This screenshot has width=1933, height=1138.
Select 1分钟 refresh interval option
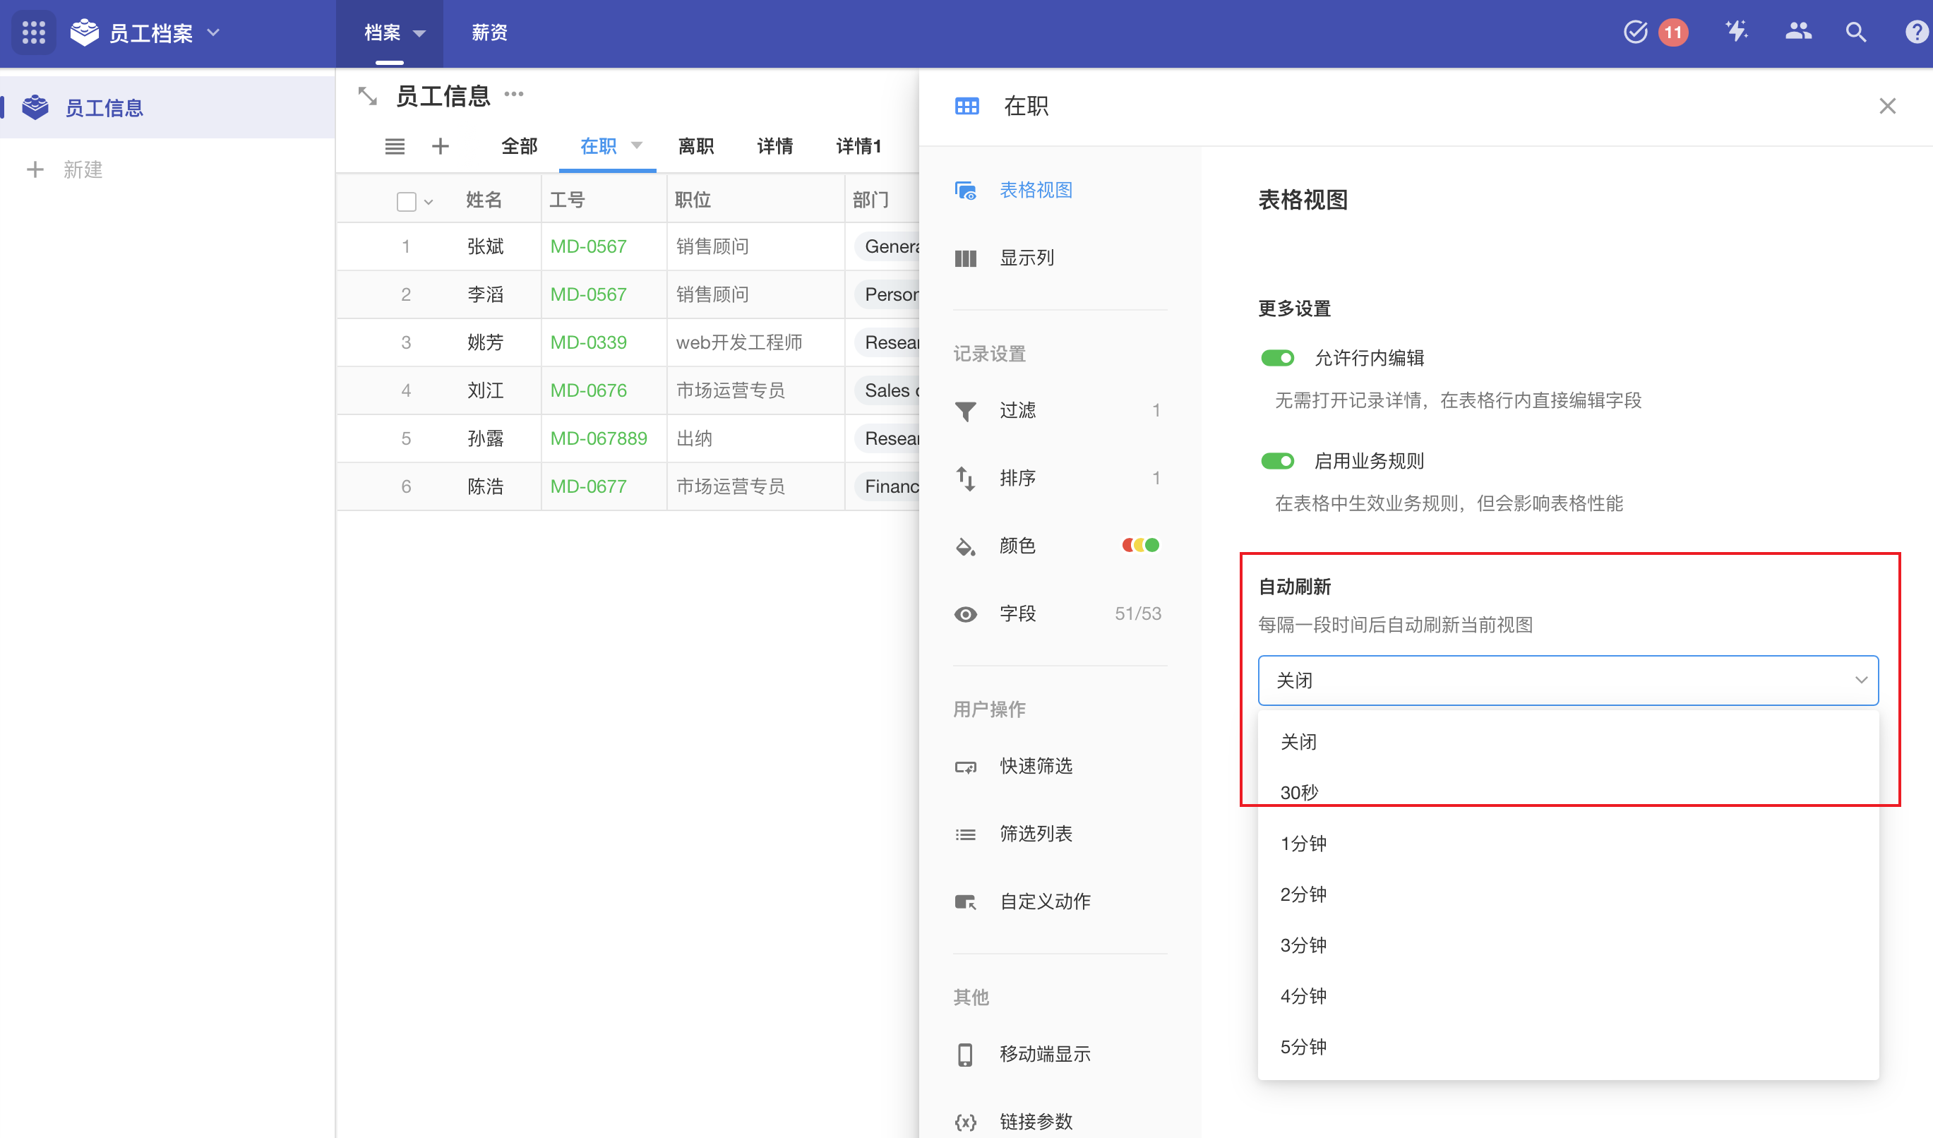click(x=1303, y=844)
